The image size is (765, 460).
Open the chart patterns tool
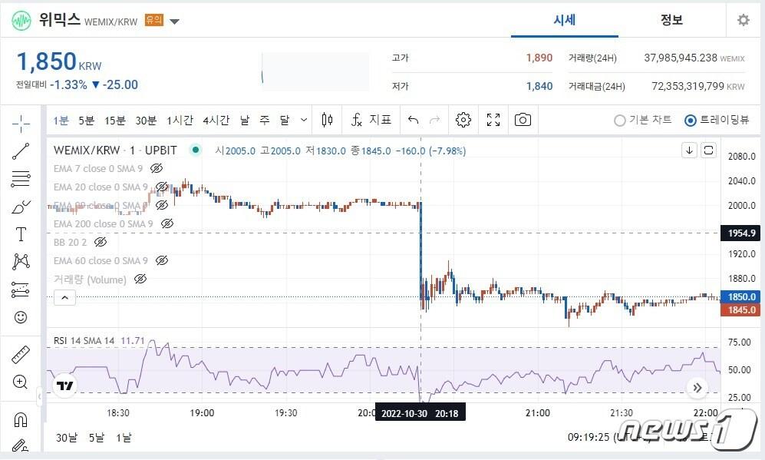pos(21,262)
